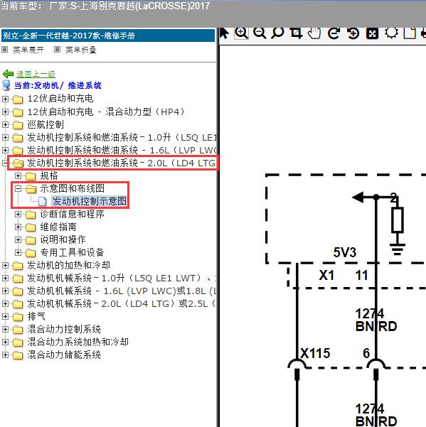
Task: Expand the 专用工具和设备 subfolder
Action: (x=18, y=252)
